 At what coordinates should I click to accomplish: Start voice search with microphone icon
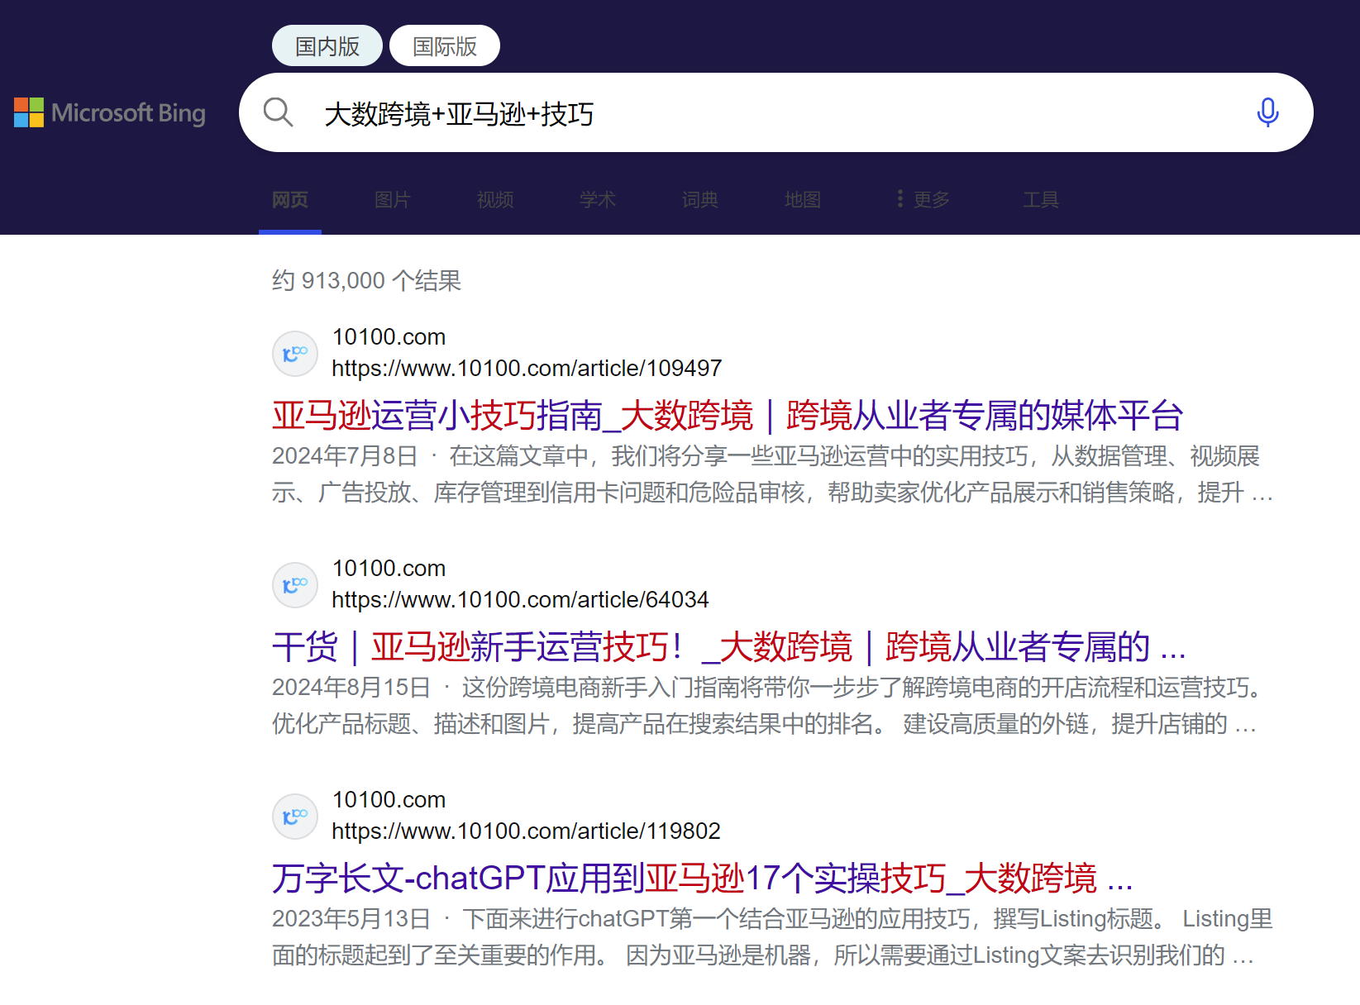1267,112
